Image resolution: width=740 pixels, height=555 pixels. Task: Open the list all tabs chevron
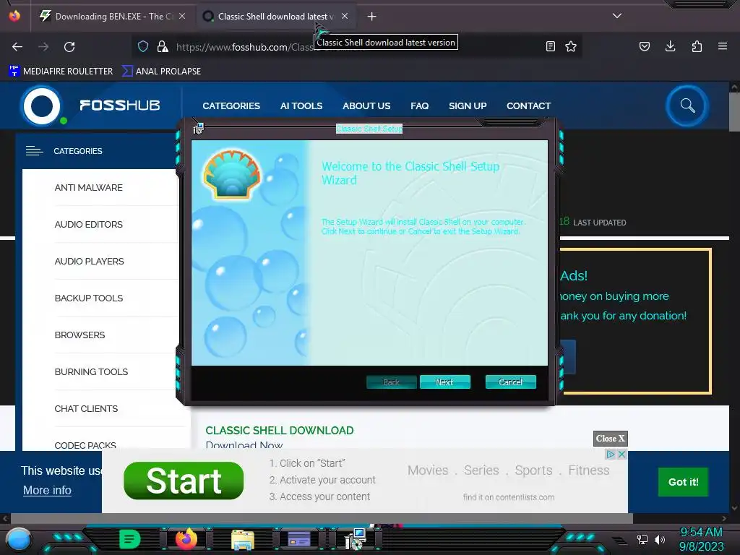pos(617,16)
